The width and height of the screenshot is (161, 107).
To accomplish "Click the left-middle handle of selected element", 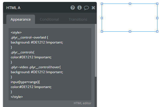I will pyautogui.click(x=102, y=18).
